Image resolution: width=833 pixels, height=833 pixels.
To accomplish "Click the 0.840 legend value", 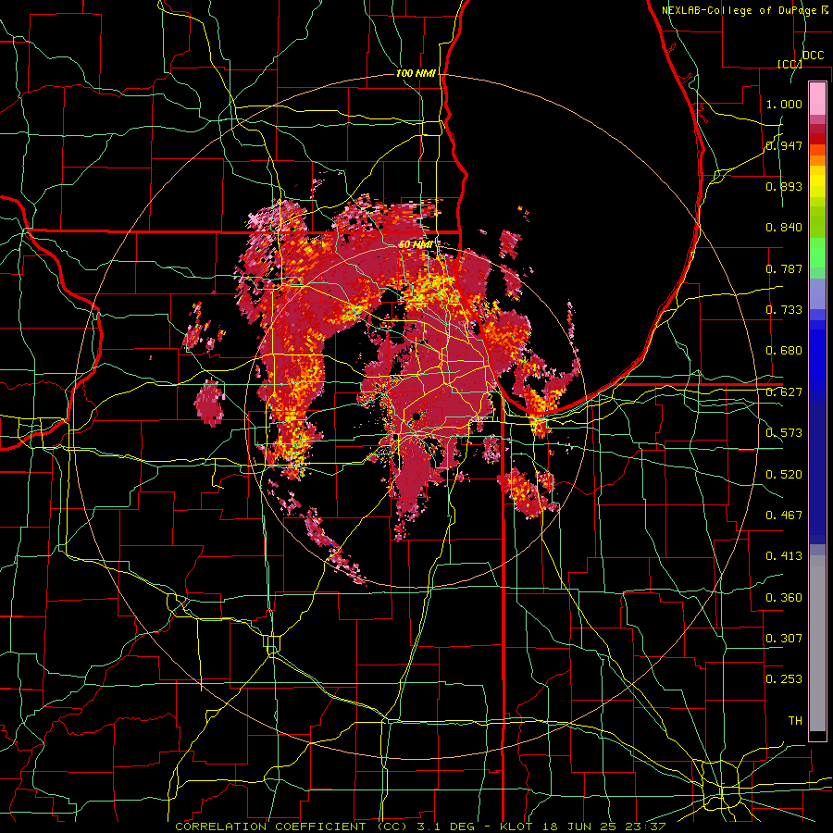I will coord(784,228).
